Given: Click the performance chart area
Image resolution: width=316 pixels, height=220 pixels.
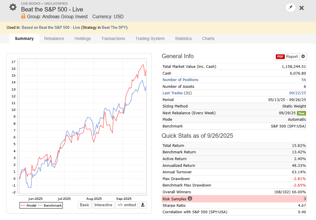Looking at the screenshot, I should tap(82, 126).
